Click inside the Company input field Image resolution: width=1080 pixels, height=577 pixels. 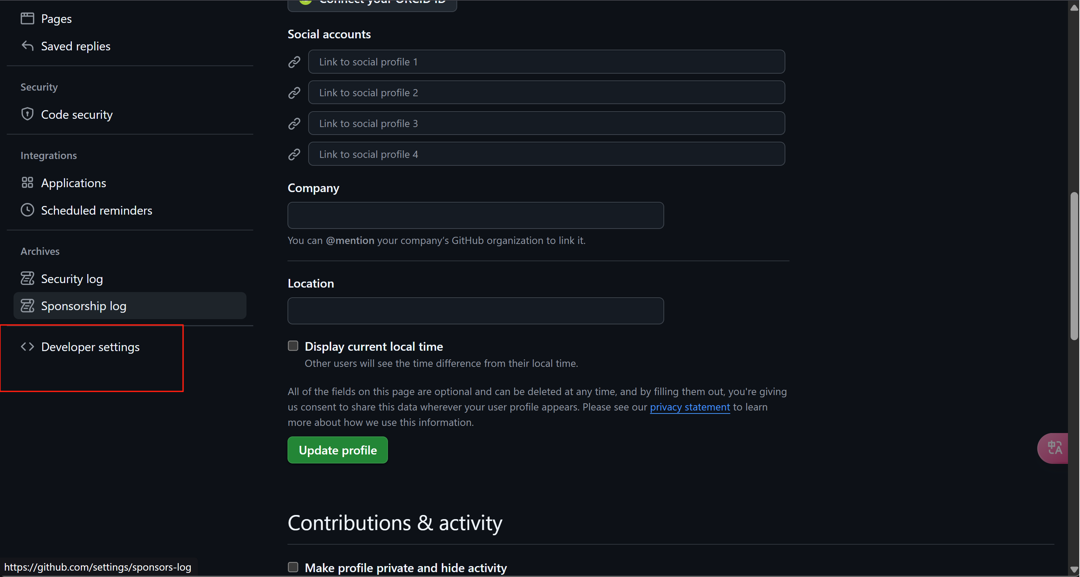point(475,215)
